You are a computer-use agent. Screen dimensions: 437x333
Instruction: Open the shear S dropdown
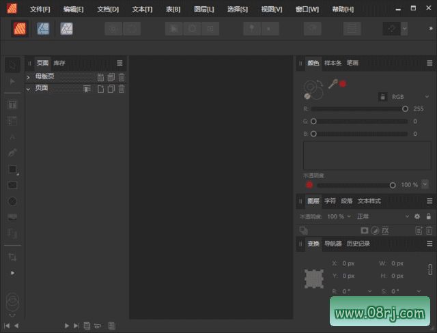tap(419, 291)
